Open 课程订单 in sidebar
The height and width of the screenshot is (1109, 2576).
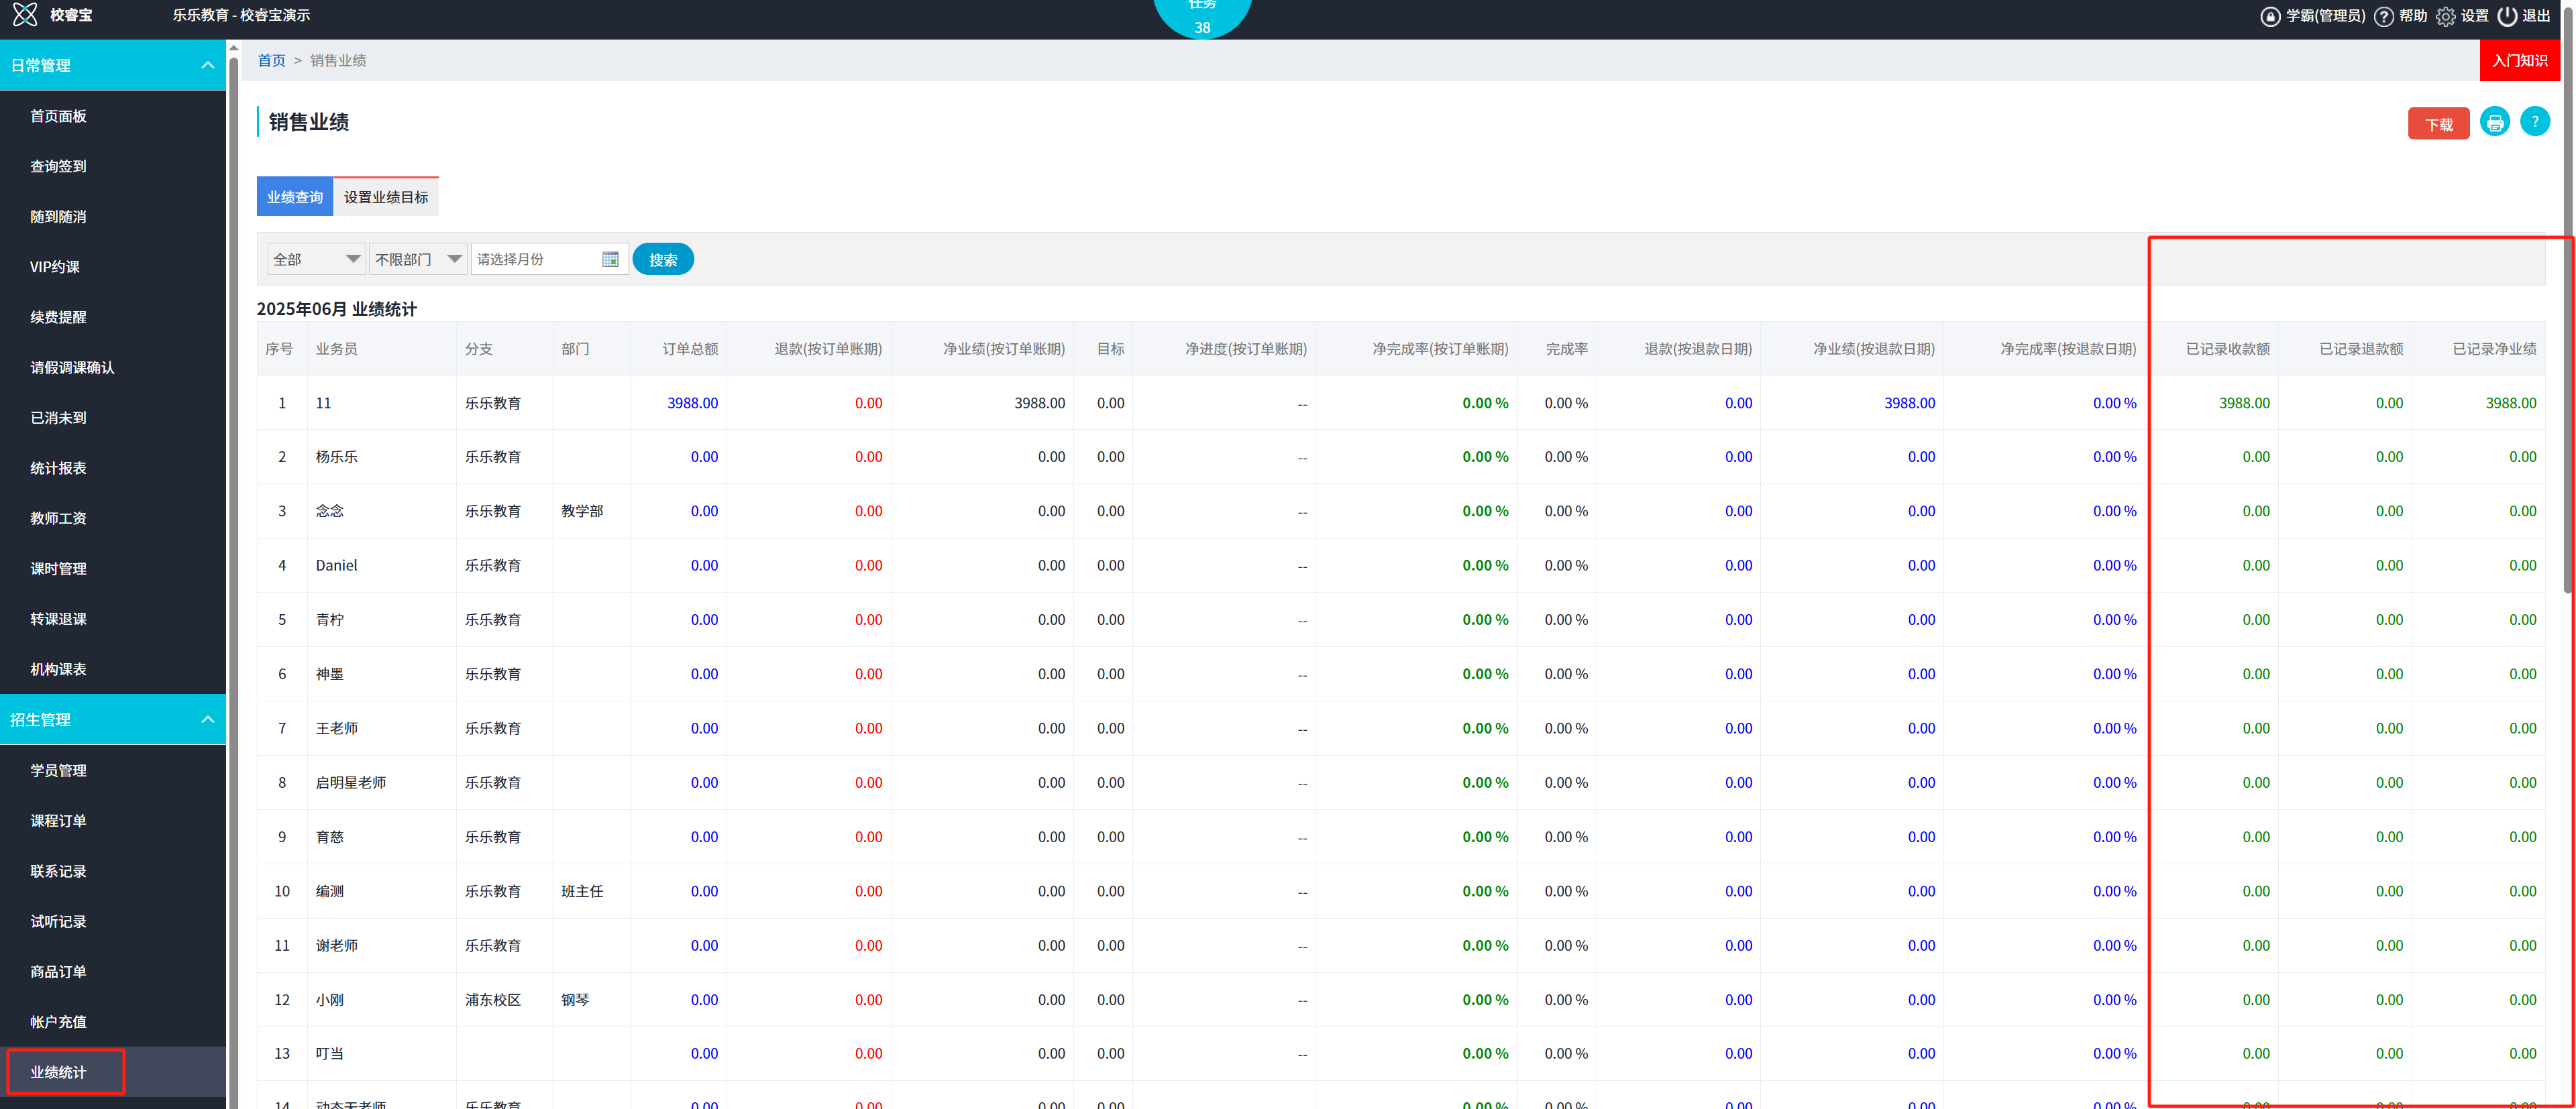click(x=58, y=820)
